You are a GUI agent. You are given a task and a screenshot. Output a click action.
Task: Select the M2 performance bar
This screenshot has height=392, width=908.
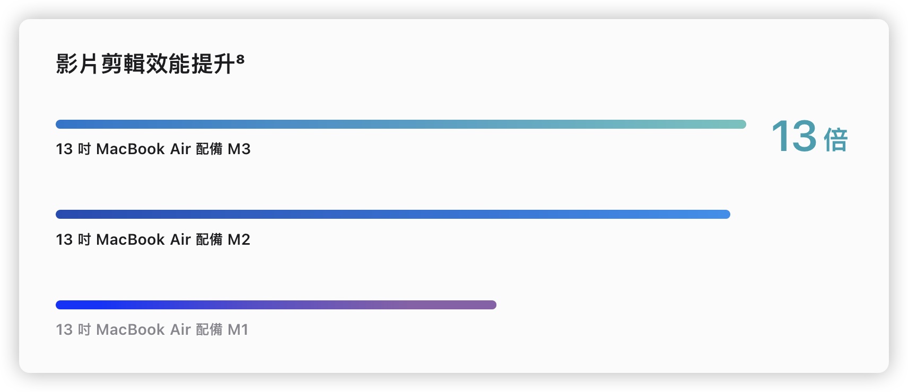tap(393, 214)
